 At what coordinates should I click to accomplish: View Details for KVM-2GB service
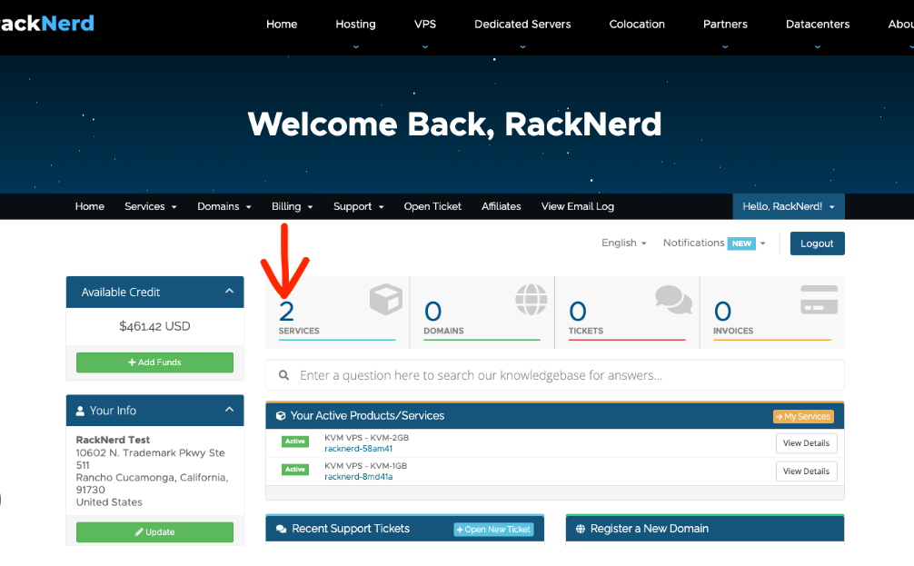[806, 443]
